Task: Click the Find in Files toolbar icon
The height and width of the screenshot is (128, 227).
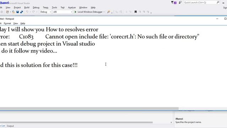Action: point(109,12)
